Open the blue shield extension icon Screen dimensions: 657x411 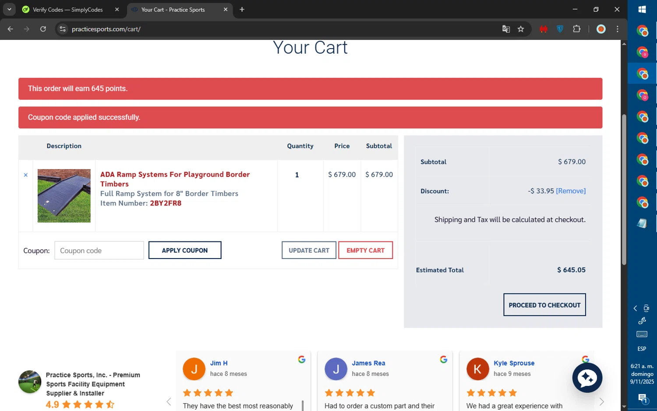click(x=560, y=29)
